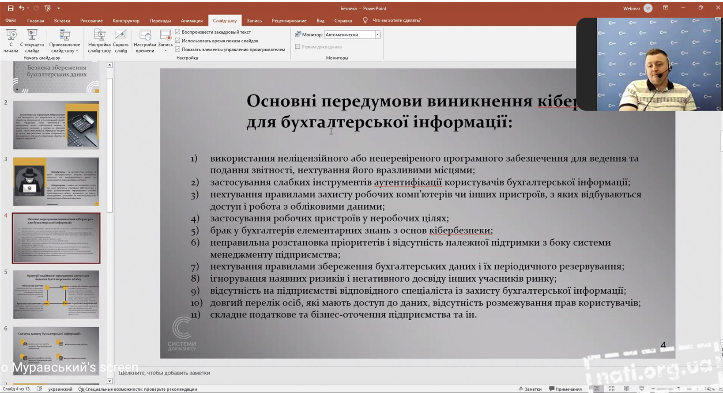This screenshot has height=393, width=723.
Task: Start Slide Show icon in status bar
Action: [x=642, y=389]
